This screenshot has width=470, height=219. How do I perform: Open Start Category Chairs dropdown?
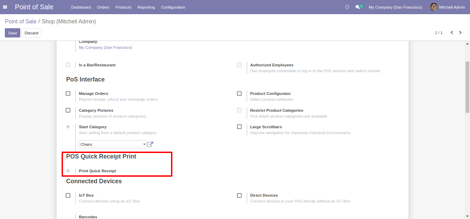pos(113,144)
